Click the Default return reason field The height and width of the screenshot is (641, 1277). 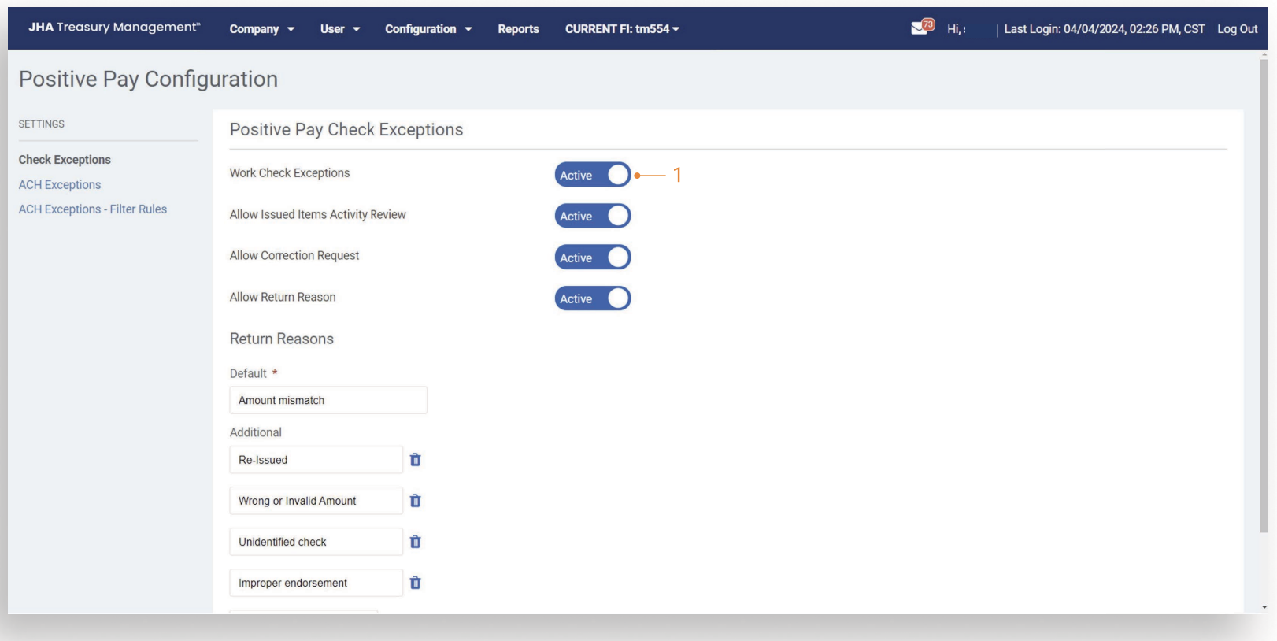(x=328, y=400)
